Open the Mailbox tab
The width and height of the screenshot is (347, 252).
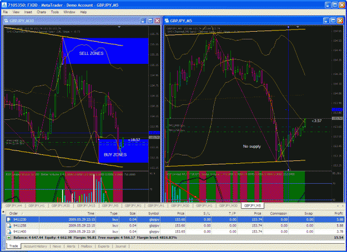pos(87,246)
